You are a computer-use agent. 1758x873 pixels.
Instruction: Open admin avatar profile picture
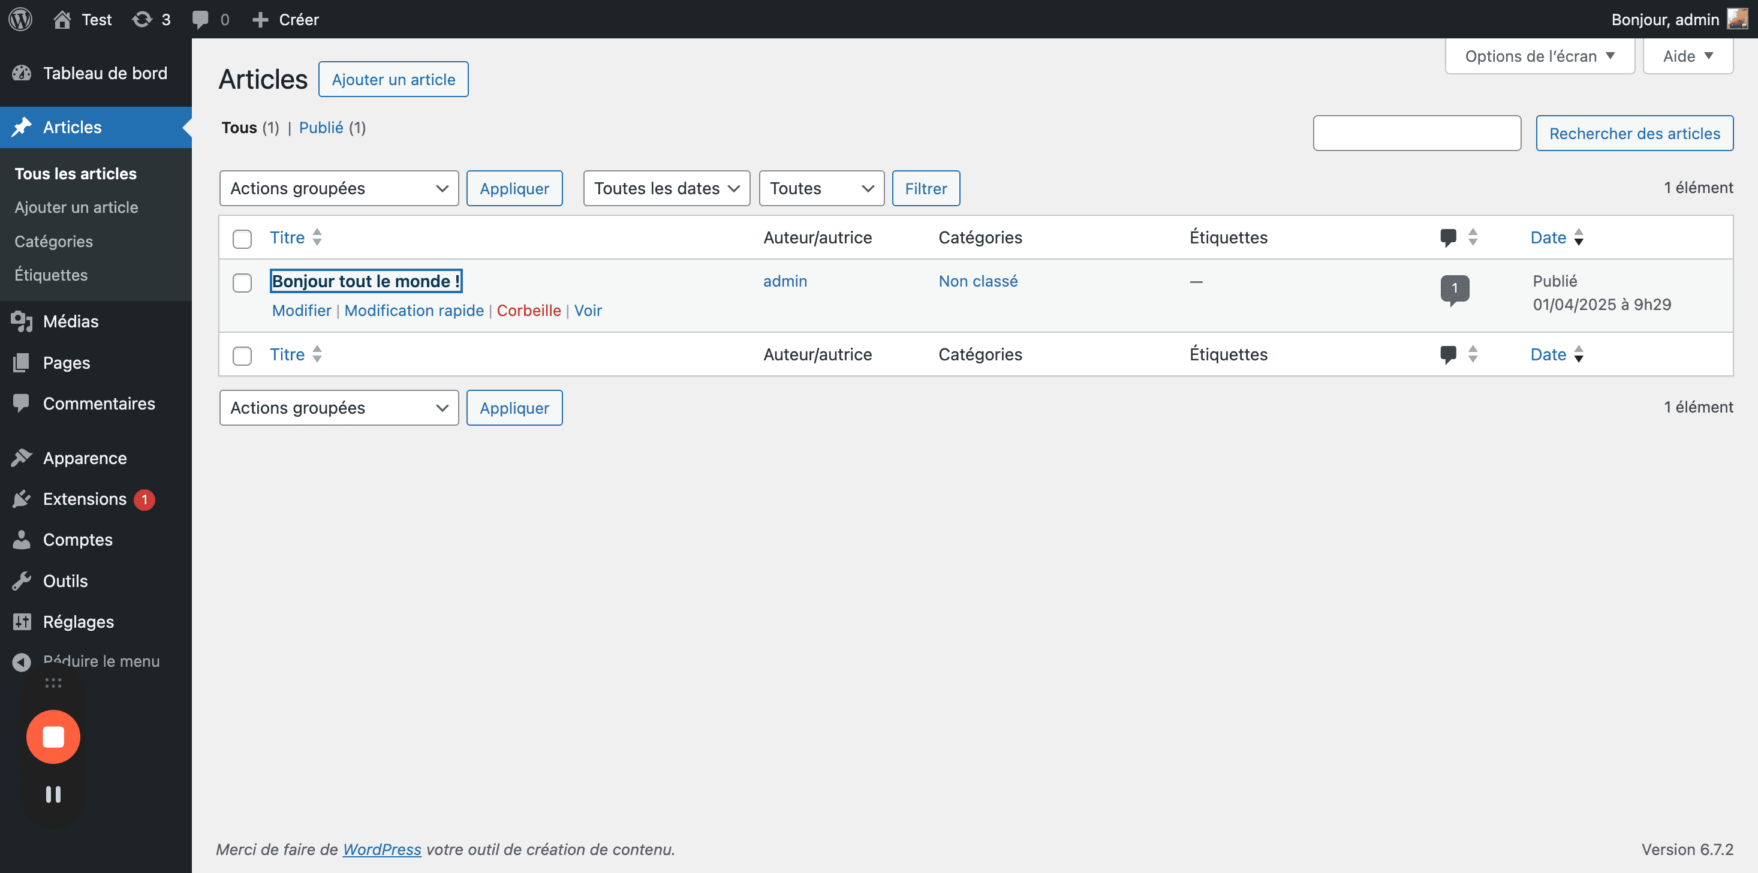(1737, 19)
